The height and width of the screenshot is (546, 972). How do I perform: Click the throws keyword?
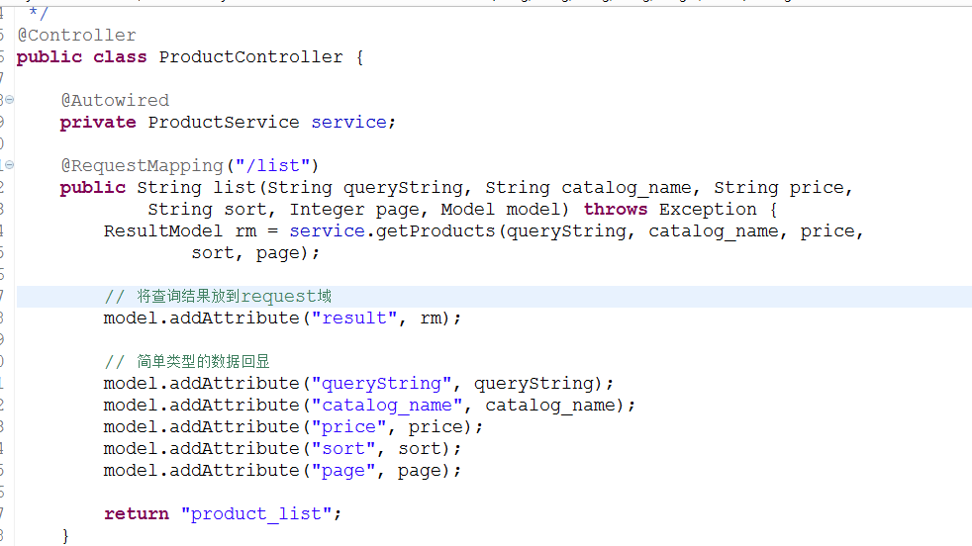[x=615, y=210]
